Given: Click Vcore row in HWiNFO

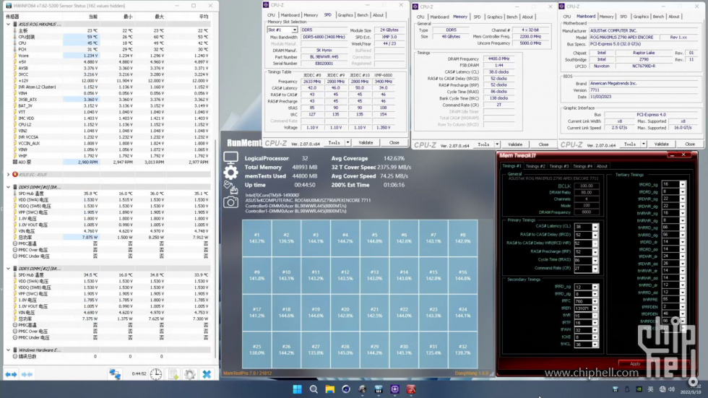Looking at the screenshot, I should 108,56.
